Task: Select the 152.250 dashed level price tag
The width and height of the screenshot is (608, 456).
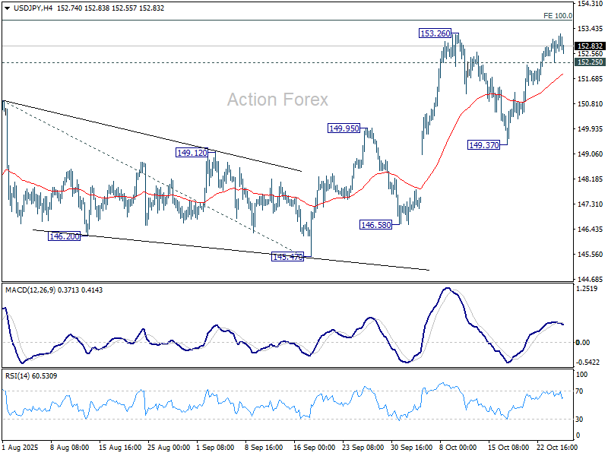Action: [591, 62]
